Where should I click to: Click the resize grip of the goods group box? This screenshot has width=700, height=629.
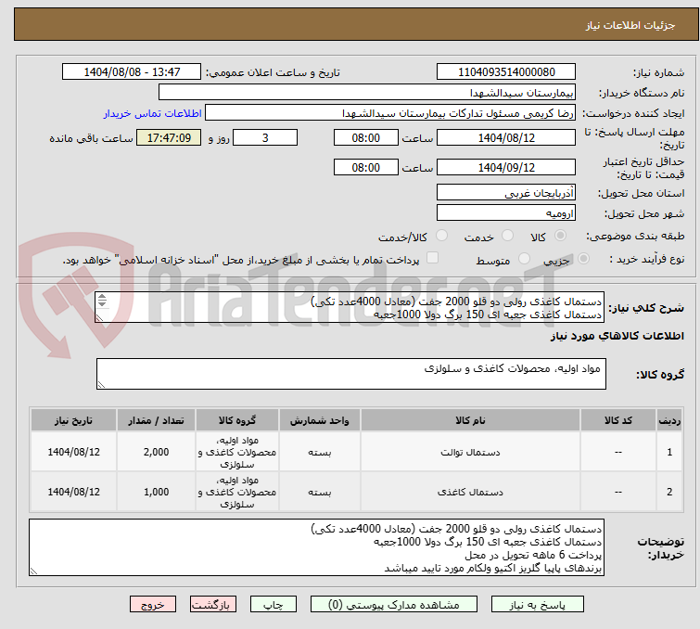click(x=101, y=385)
